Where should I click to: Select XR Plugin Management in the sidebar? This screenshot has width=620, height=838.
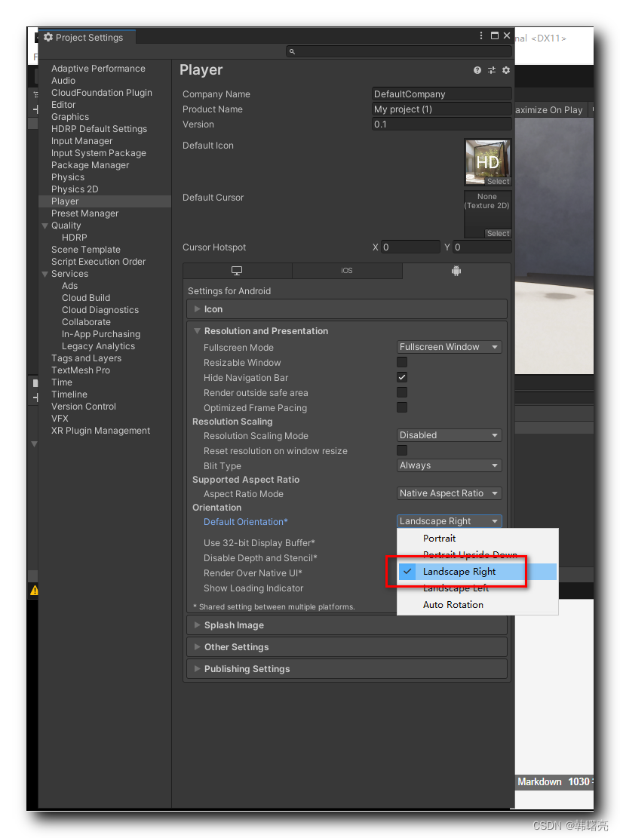click(100, 430)
